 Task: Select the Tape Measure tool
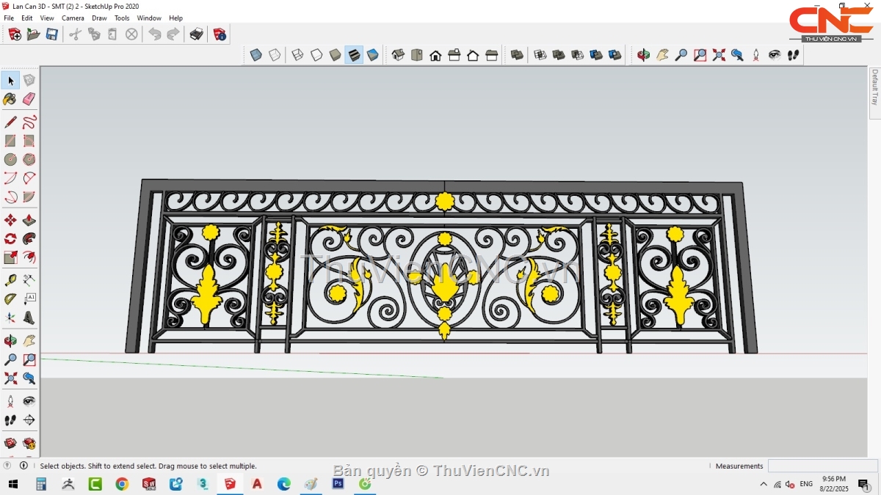[x=10, y=280]
